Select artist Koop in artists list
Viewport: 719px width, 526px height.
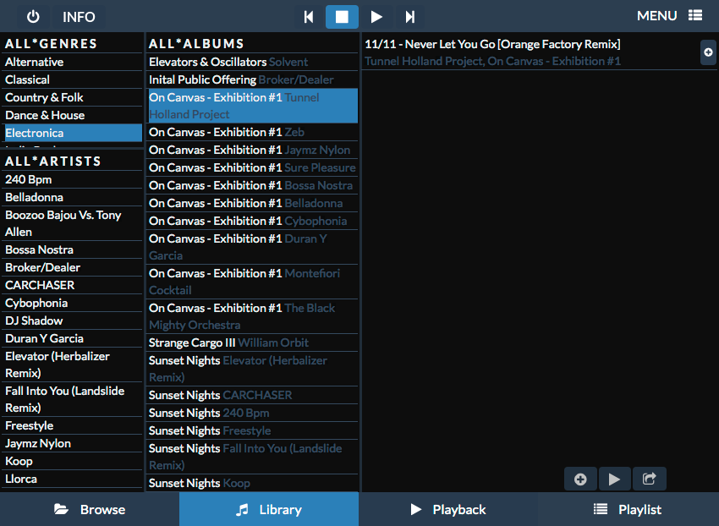coord(73,462)
